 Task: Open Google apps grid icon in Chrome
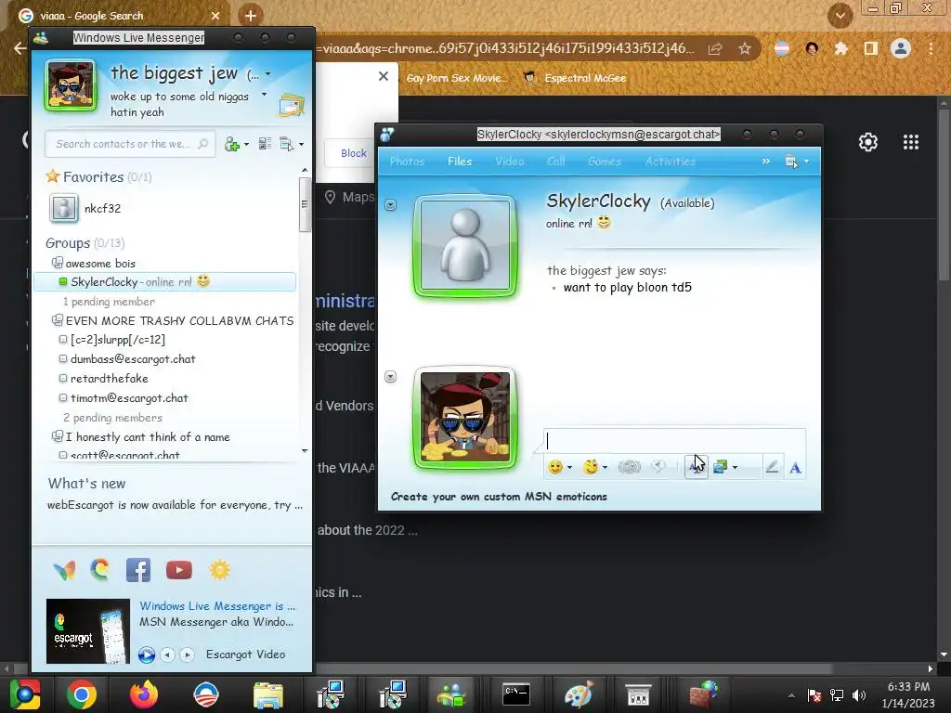[x=911, y=142]
